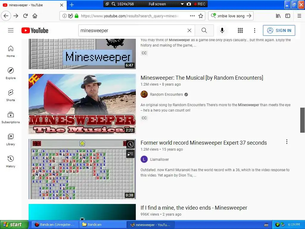Click the browser home icon
The image size is (305, 229).
pyautogui.click(x=35, y=16)
